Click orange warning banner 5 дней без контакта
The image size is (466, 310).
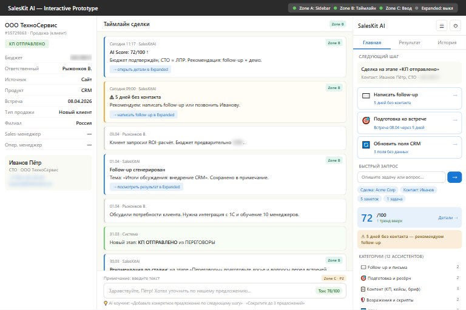[409, 239]
